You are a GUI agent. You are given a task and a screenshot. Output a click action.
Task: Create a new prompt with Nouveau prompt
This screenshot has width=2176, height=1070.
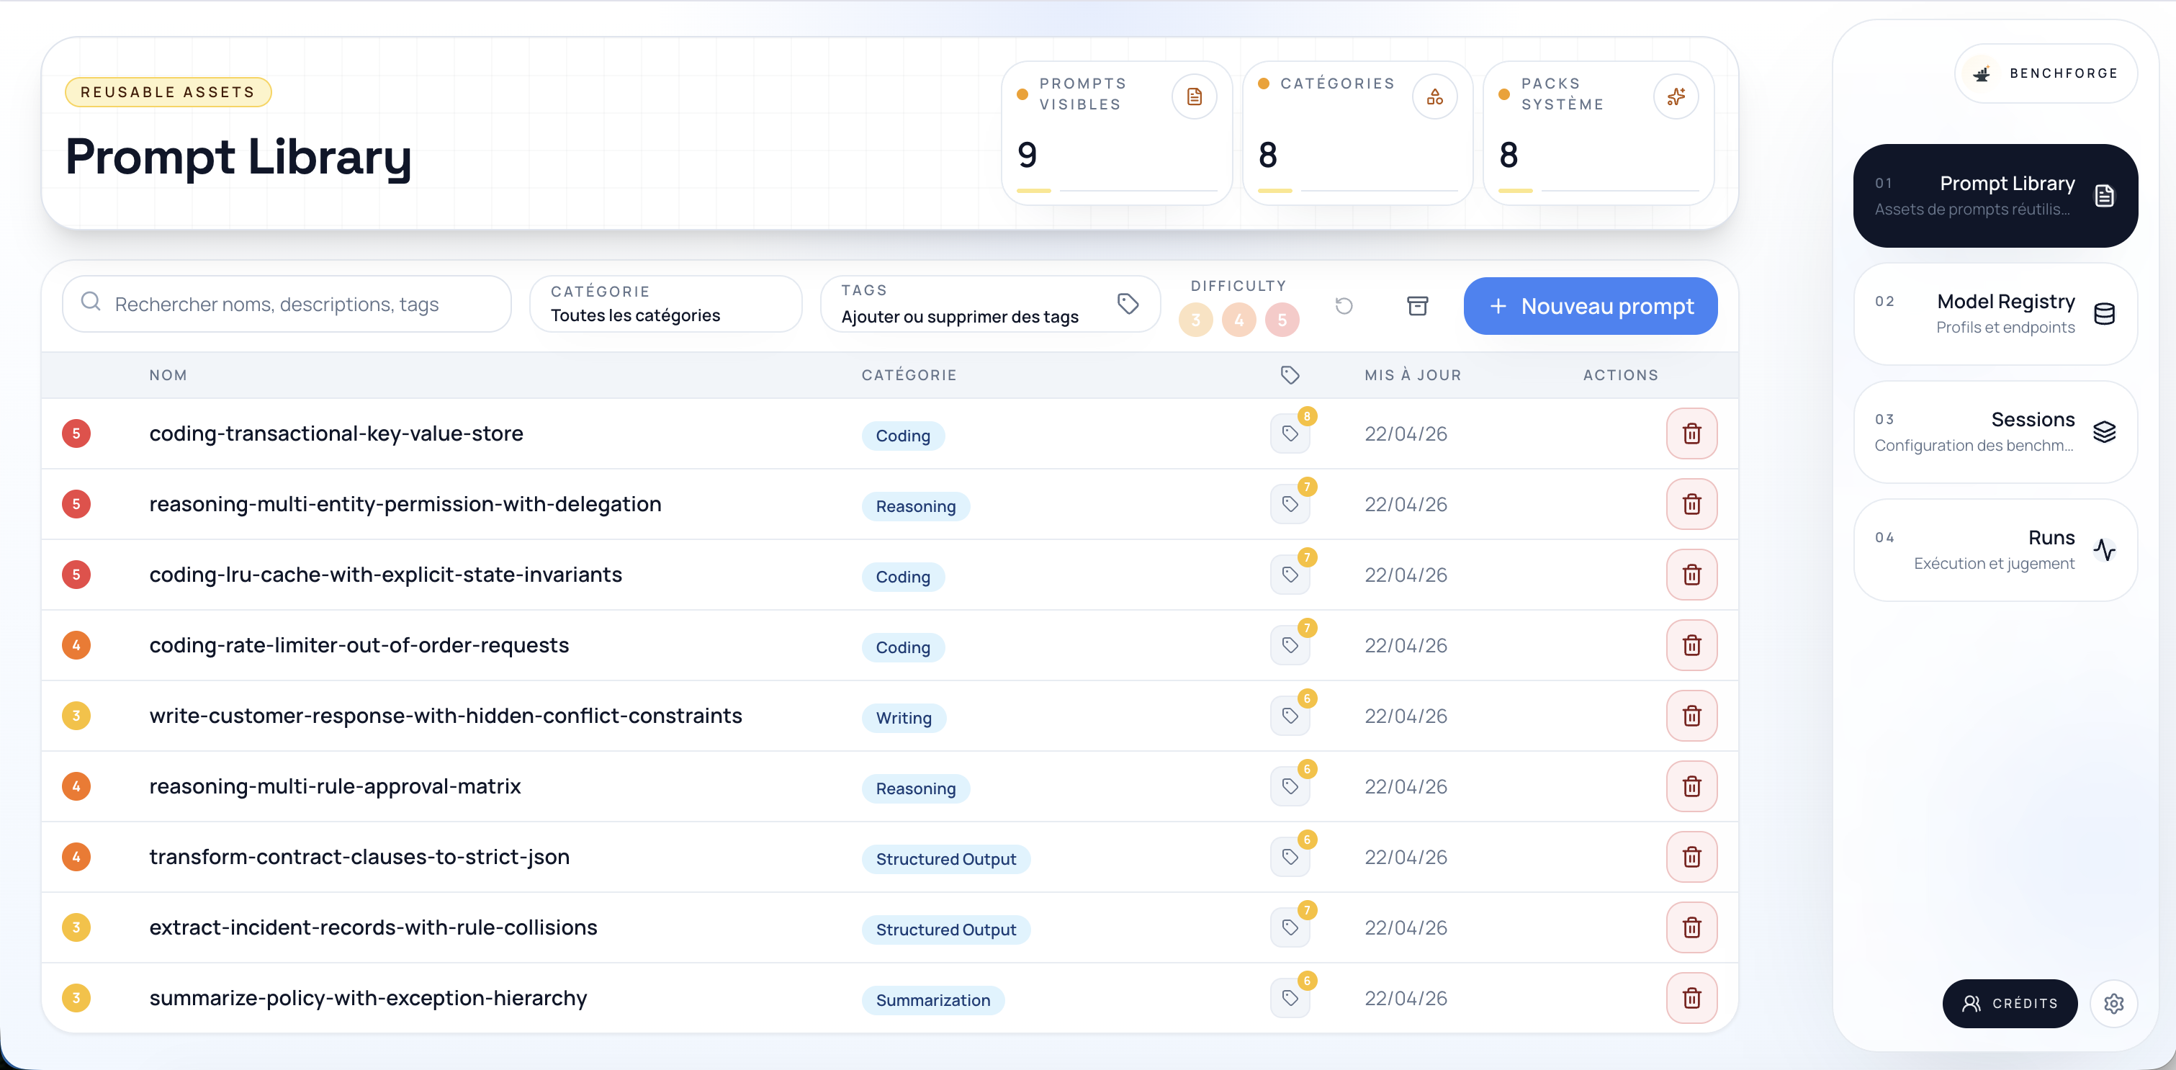1591,306
